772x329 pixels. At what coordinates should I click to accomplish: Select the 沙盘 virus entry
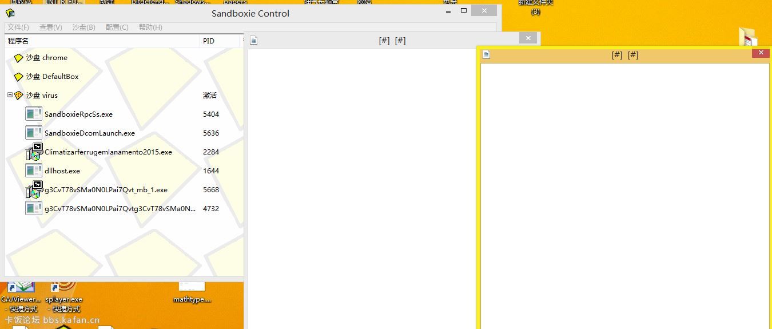(x=42, y=96)
